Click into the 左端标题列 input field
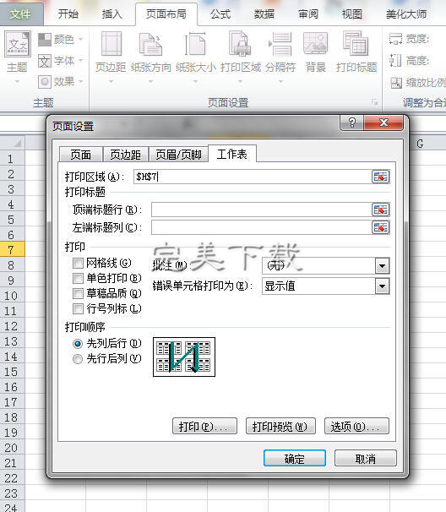Image resolution: width=446 pixels, height=512 pixels. tap(261, 227)
